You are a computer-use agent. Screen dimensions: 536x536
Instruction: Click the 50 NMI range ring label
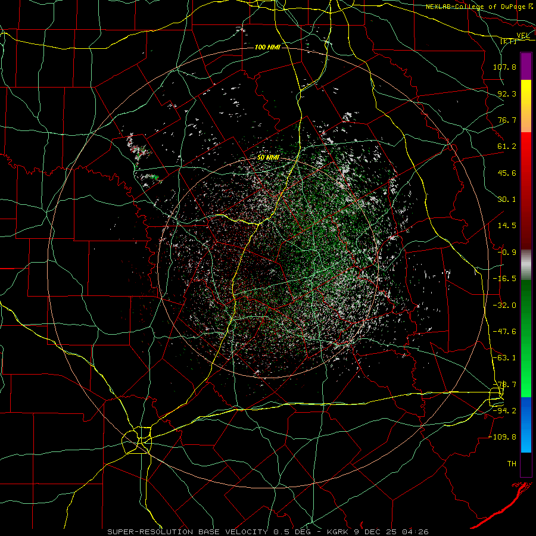coord(268,158)
